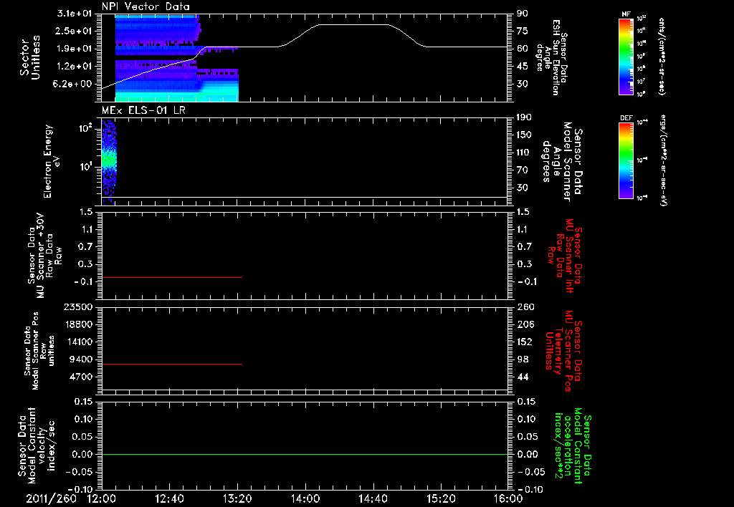This screenshot has width=734, height=507.
Task: Click the electron energy spectrogram data
Action: (109, 161)
